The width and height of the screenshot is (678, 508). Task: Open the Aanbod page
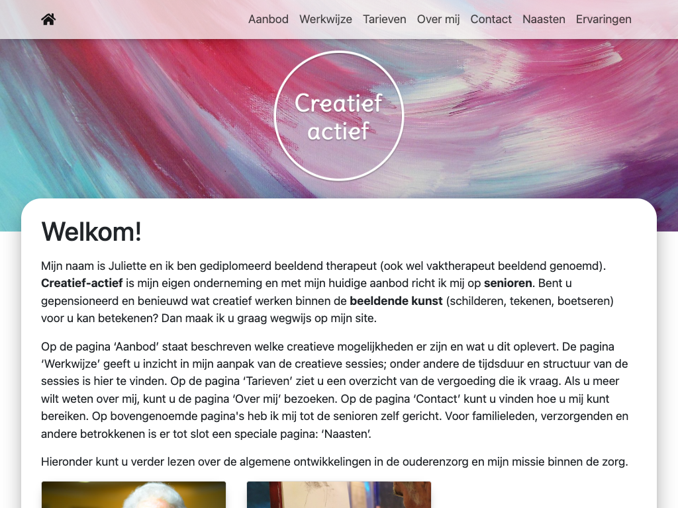[x=268, y=19]
